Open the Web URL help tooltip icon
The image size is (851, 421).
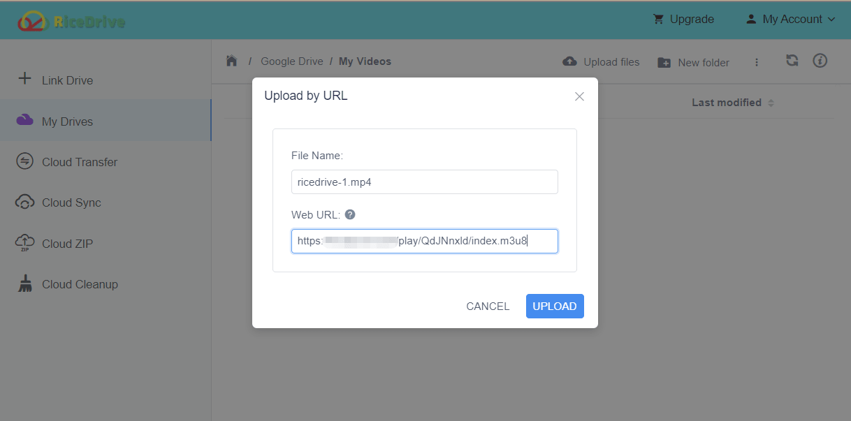(x=349, y=214)
